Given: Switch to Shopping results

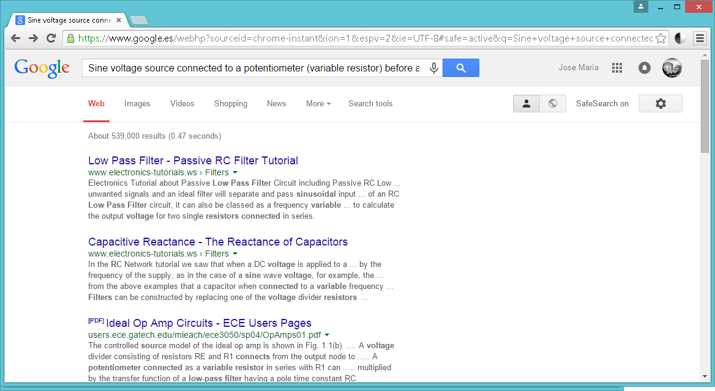Looking at the screenshot, I should pos(231,104).
